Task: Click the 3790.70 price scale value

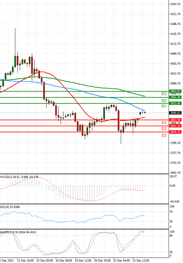Action: (175, 143)
